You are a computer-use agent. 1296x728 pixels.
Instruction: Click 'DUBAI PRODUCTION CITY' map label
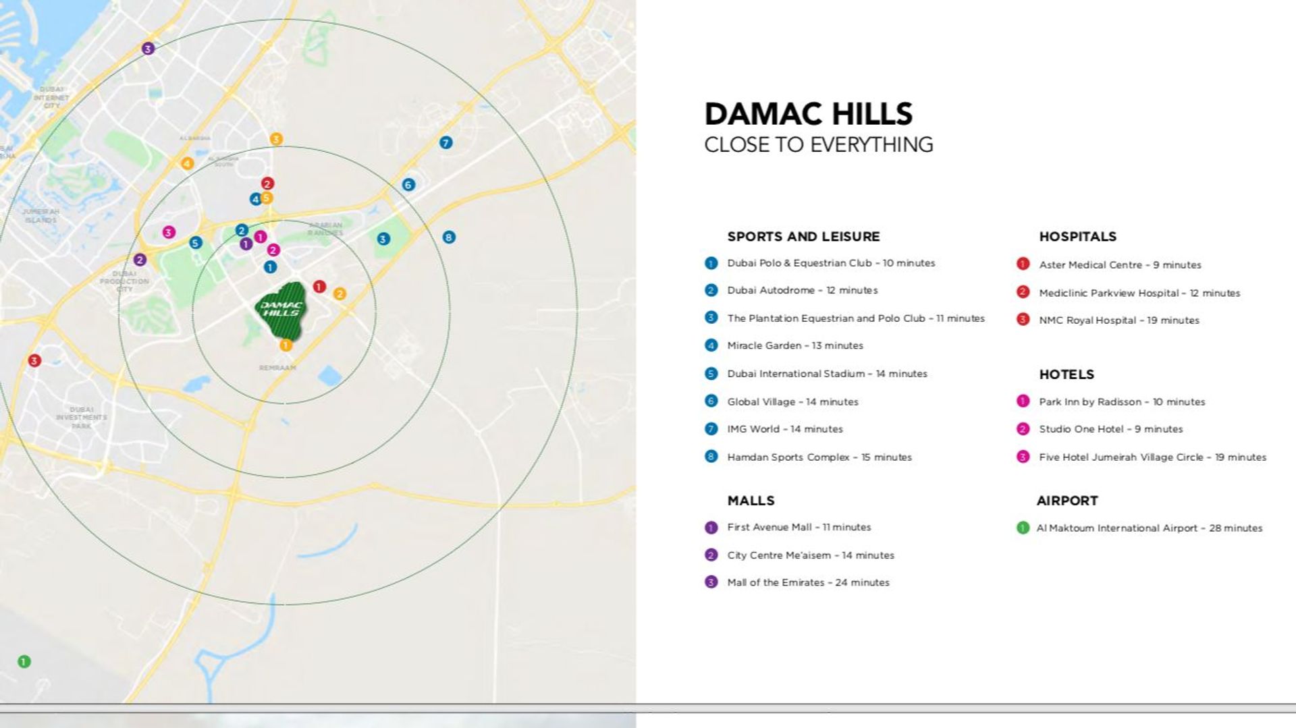(124, 281)
